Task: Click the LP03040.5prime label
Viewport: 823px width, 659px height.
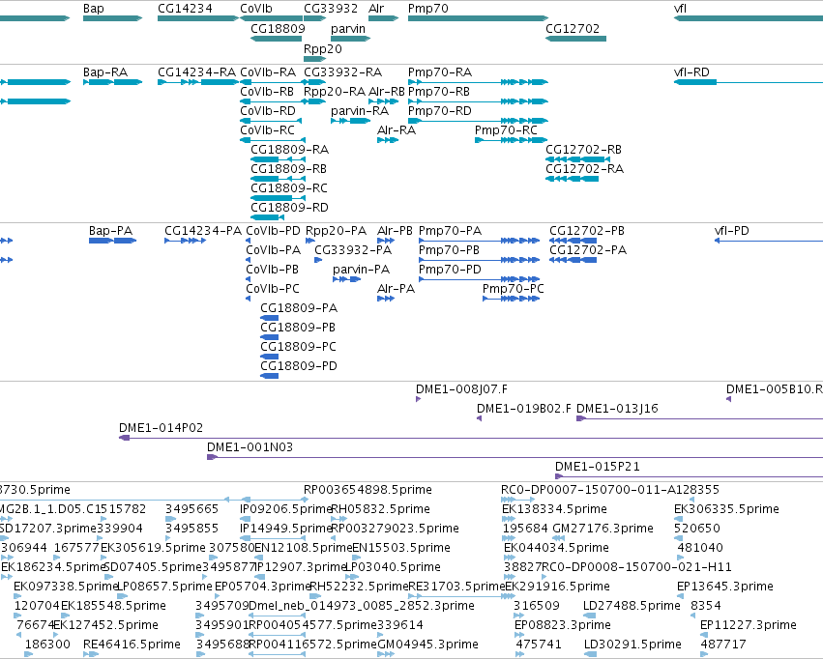Action: [x=393, y=567]
